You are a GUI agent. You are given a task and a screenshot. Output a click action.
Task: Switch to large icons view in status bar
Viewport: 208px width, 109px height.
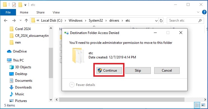[203, 105]
